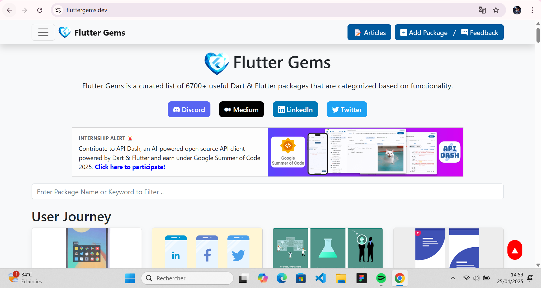This screenshot has width=541, height=288.
Task: Open the Medium blog button
Action: tap(241, 109)
